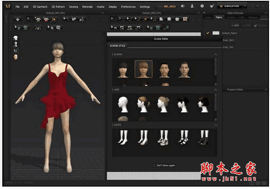Open the Preferences menu
Viewport: 270px width, 189px height.
coord(128,7)
